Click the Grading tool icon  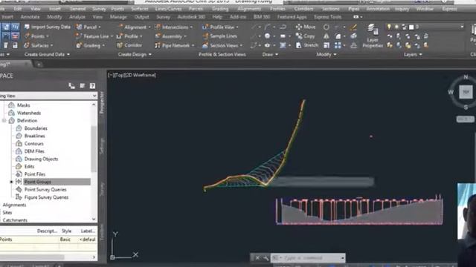79,45
